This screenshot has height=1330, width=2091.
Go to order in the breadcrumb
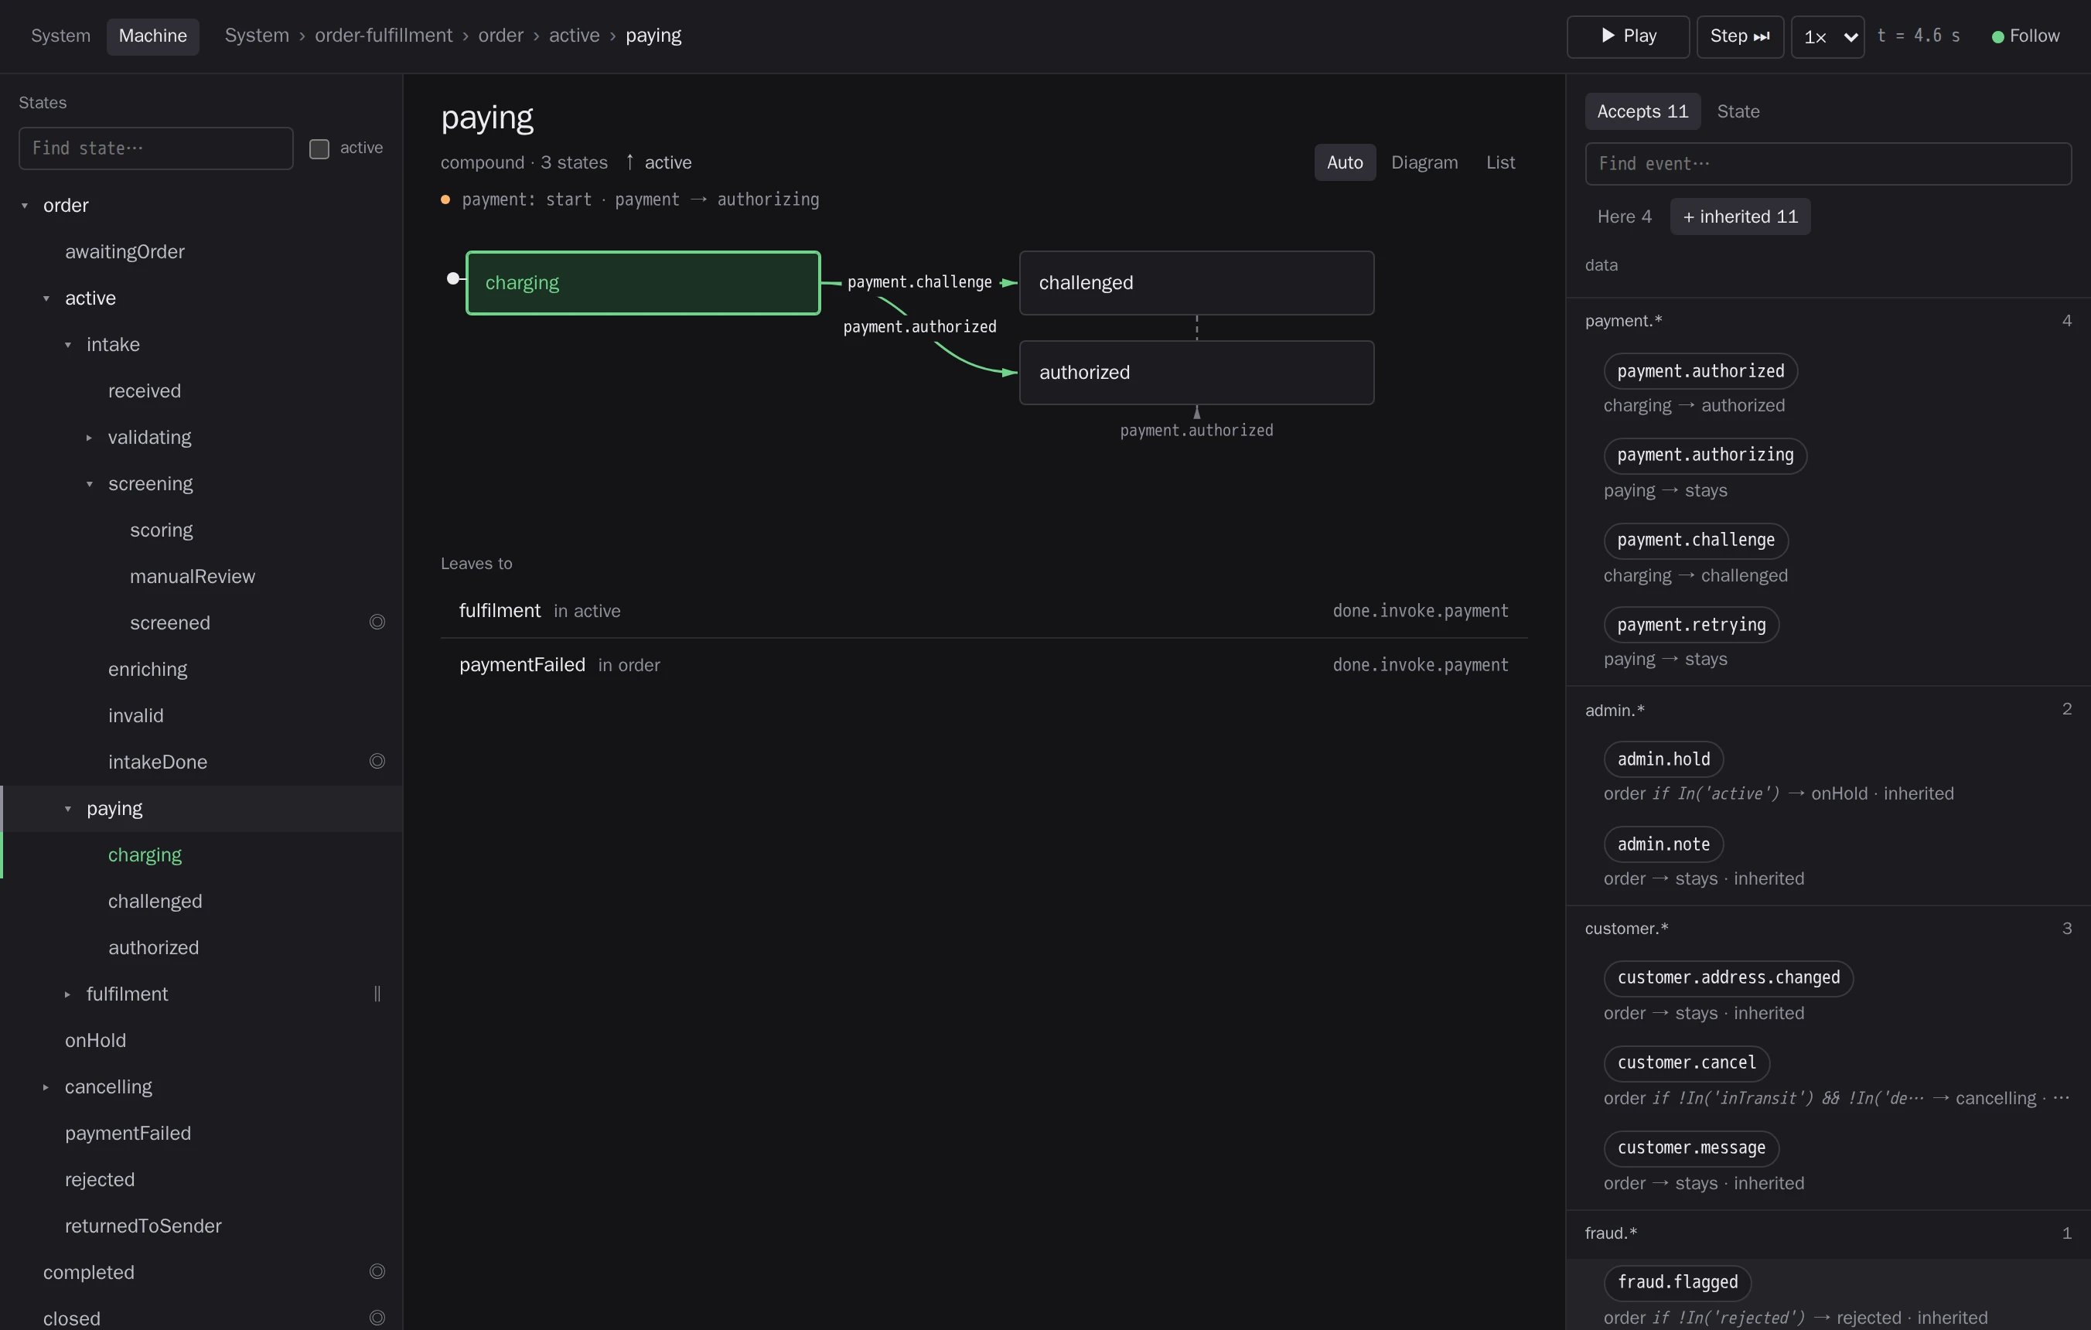[x=500, y=36]
